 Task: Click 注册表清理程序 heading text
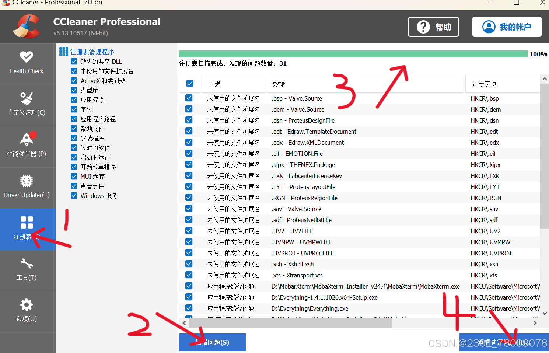92,52
